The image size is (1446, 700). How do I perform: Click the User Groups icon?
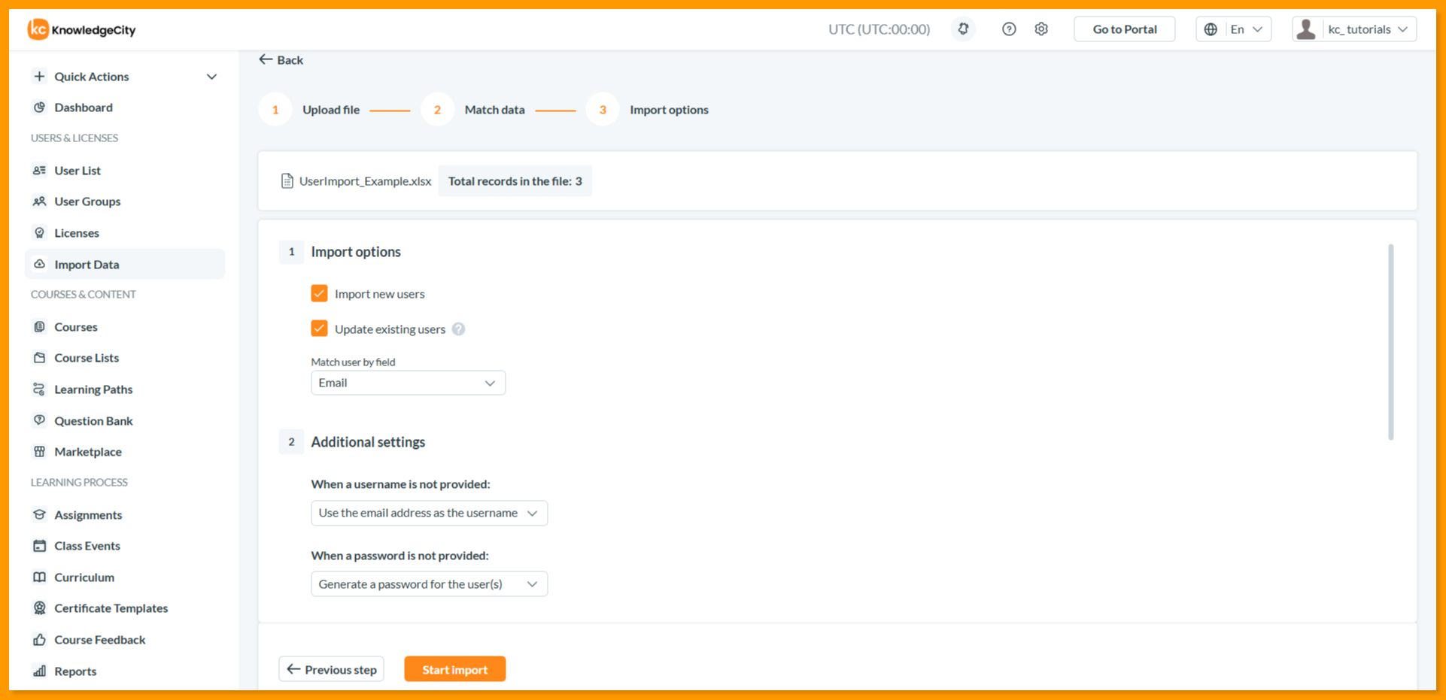(x=40, y=202)
